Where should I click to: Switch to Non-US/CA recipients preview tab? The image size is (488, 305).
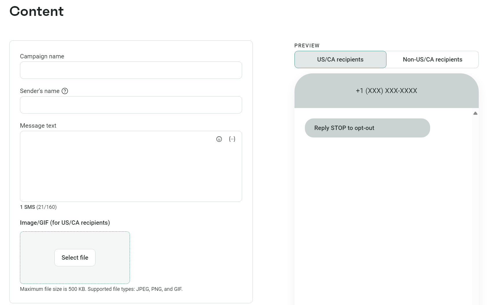pyautogui.click(x=432, y=59)
